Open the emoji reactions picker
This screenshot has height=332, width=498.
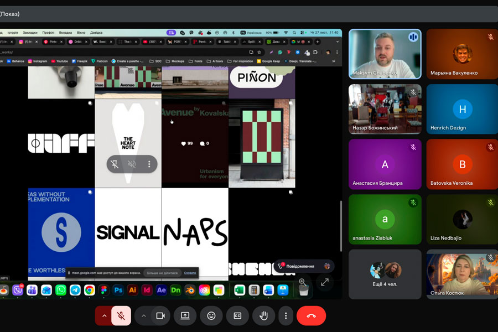click(211, 315)
